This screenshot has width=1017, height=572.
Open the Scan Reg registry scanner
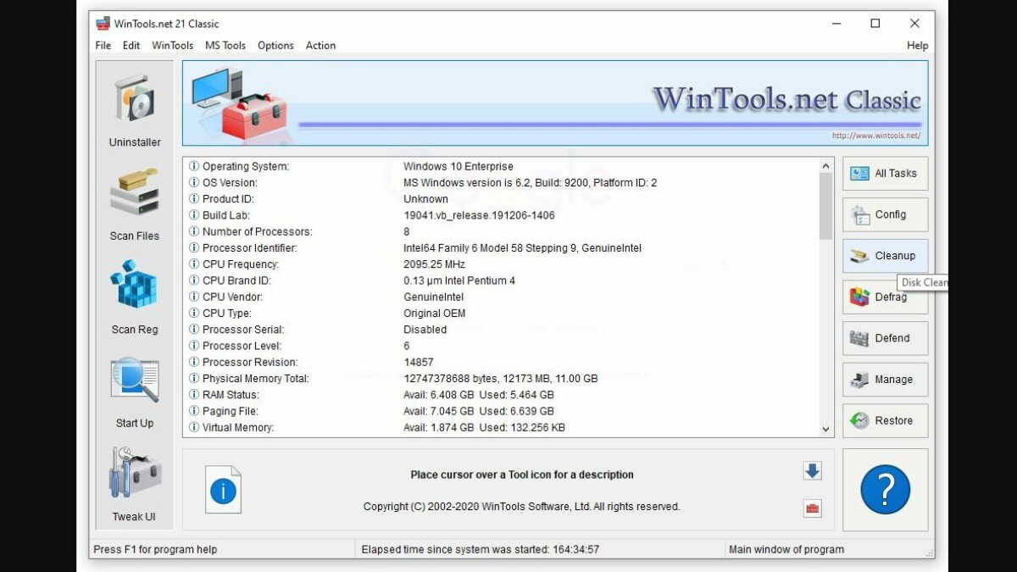[x=134, y=297]
